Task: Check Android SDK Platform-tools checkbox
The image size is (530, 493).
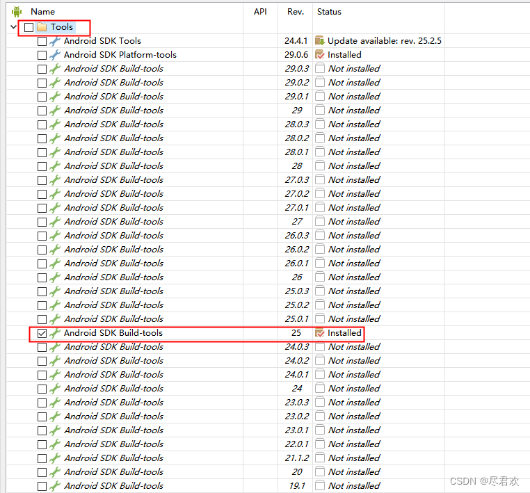Action: pyautogui.click(x=42, y=55)
